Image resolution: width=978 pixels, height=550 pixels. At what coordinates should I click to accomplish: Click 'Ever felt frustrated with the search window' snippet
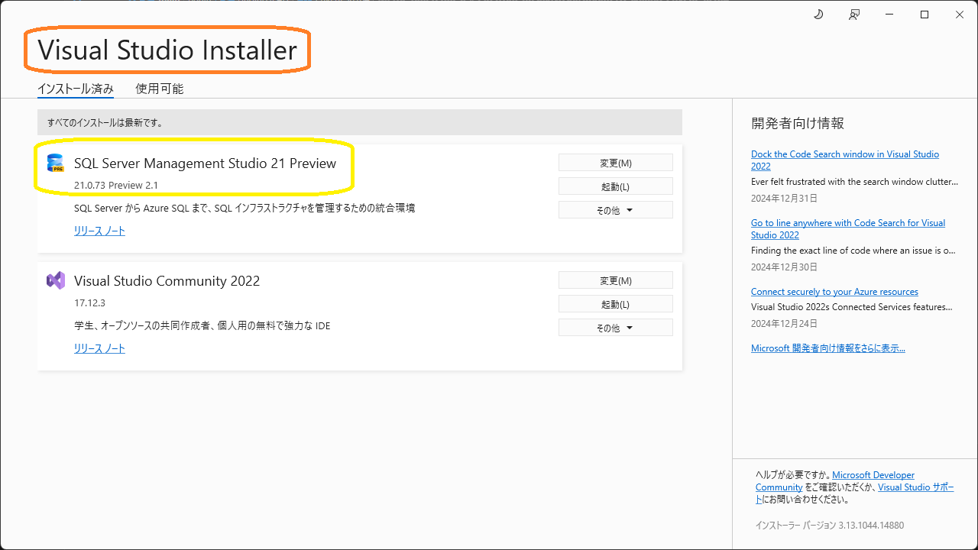(854, 182)
